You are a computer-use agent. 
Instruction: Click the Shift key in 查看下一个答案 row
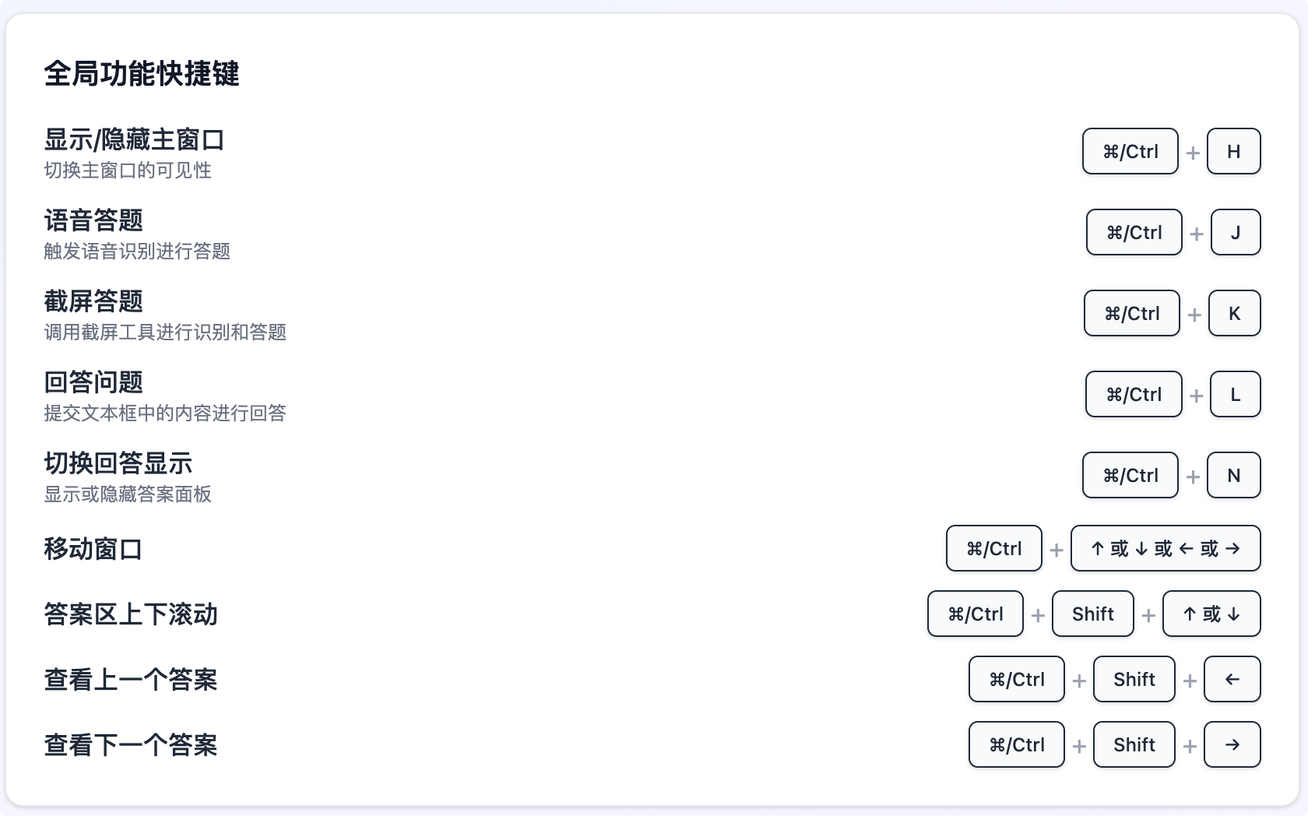point(1134,744)
